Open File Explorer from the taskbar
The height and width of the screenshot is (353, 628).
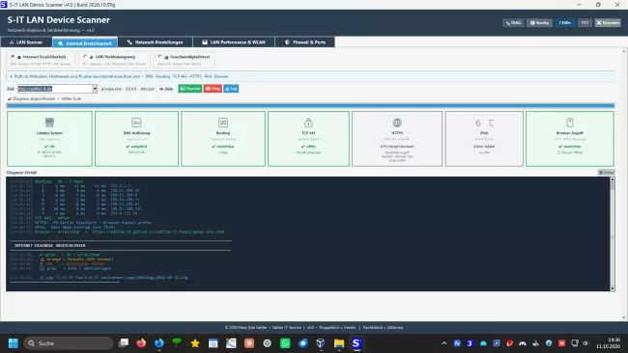(339, 343)
